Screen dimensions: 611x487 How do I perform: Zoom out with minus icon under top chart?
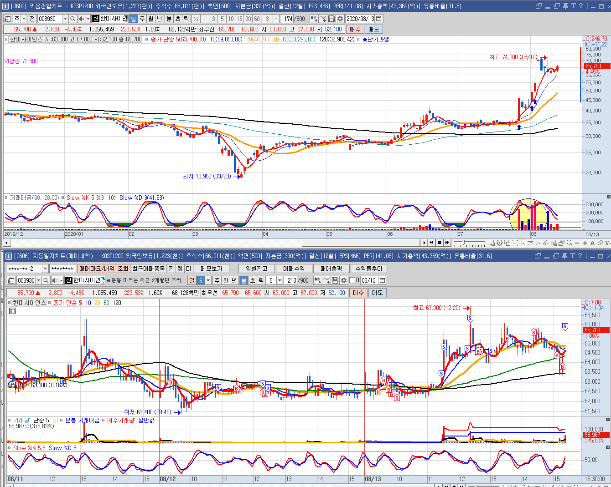(x=577, y=243)
